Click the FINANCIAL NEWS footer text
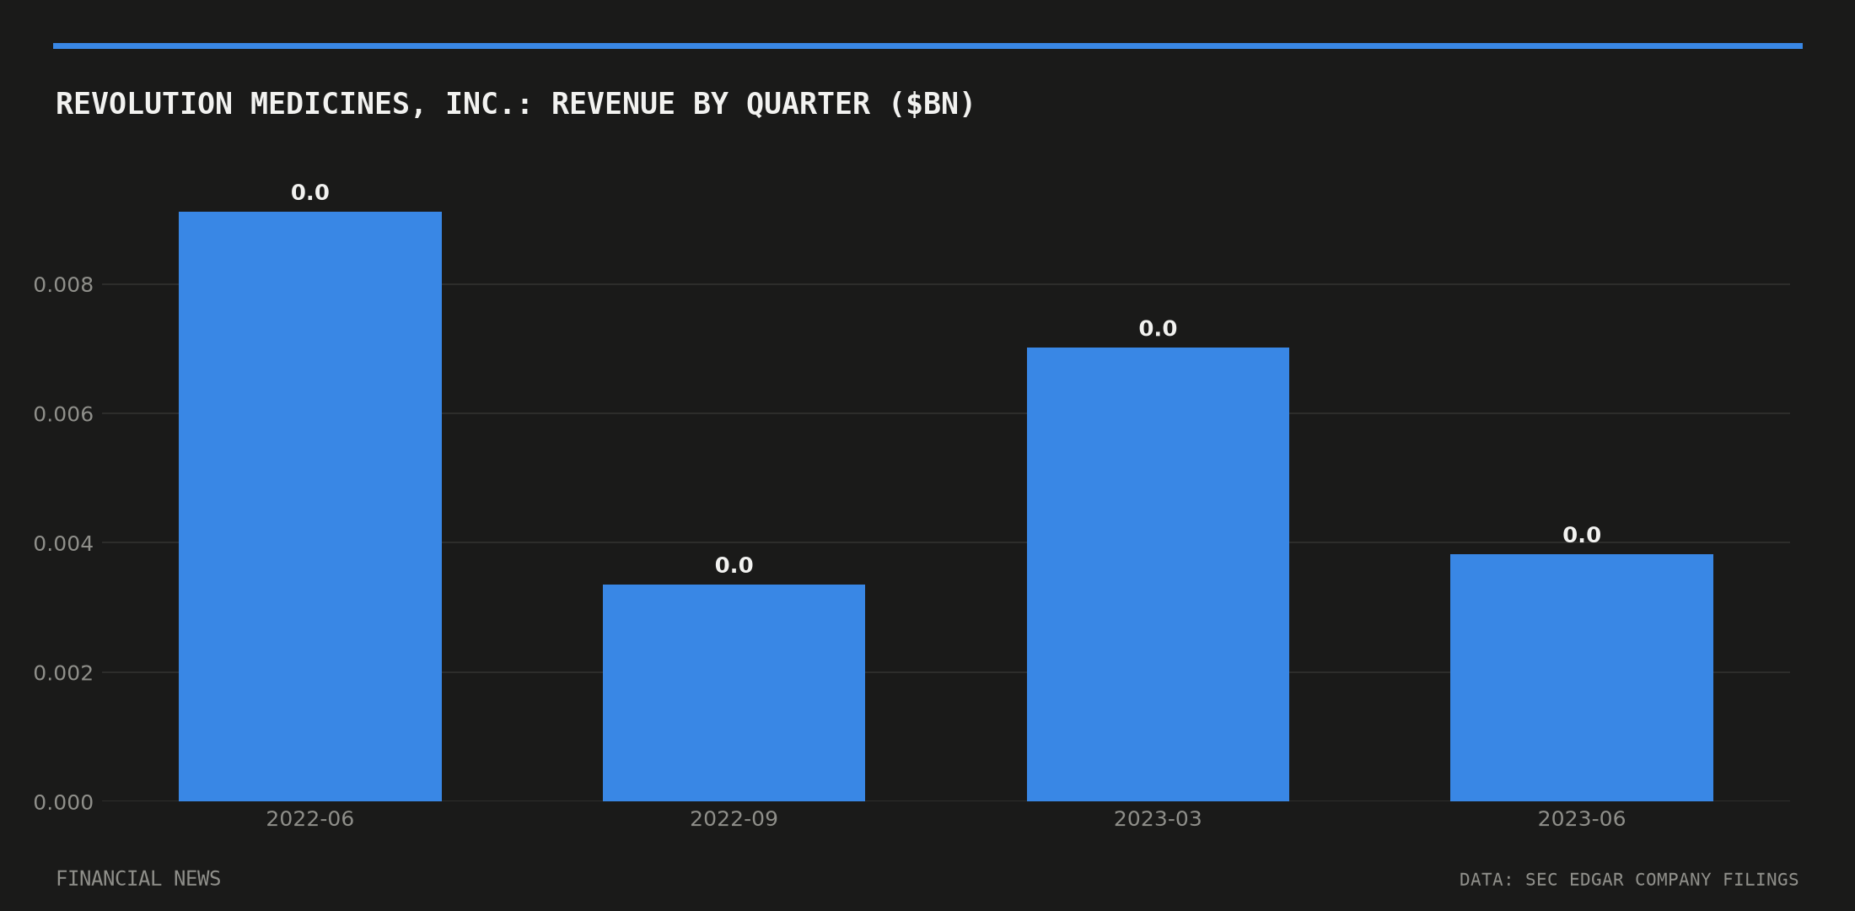The height and width of the screenshot is (911, 1855). [138, 879]
